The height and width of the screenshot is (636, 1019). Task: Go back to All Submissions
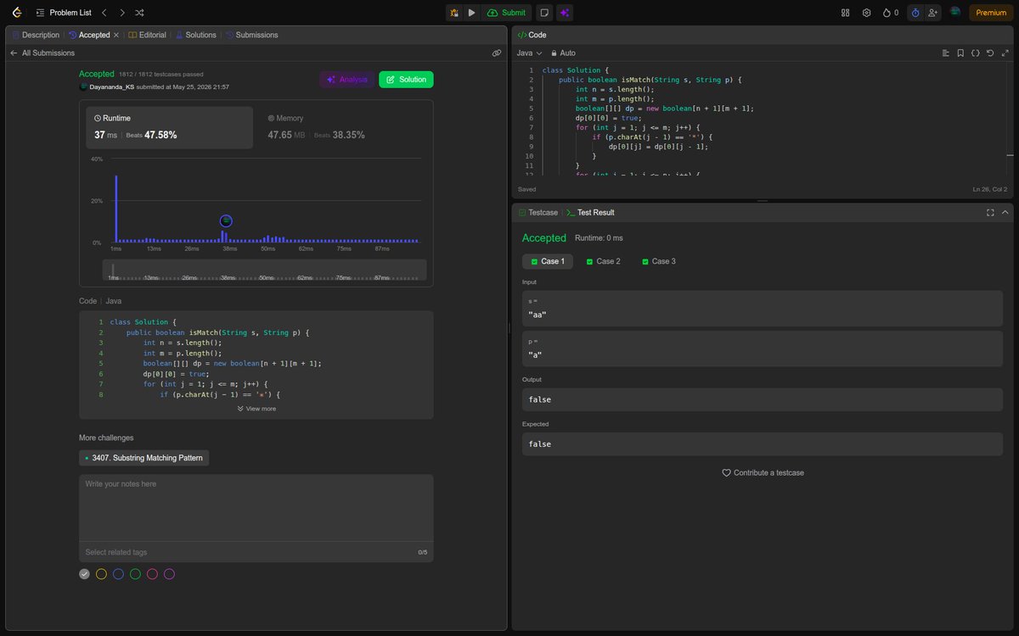pyautogui.click(x=42, y=53)
